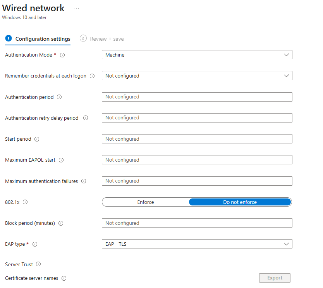Focus the Start period input field

tap(197, 139)
